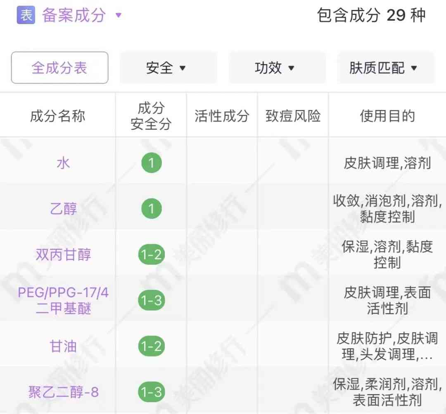Click the green safety badge next to 水

(x=152, y=163)
